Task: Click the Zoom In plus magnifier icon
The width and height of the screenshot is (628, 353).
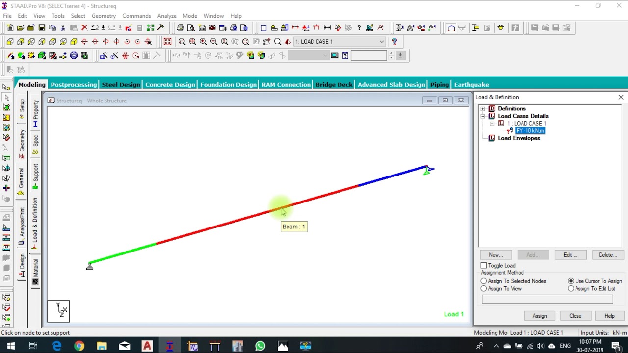Action: click(x=203, y=42)
